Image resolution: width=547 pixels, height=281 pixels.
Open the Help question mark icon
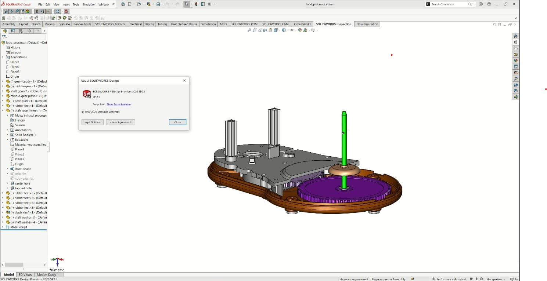(x=489, y=4)
